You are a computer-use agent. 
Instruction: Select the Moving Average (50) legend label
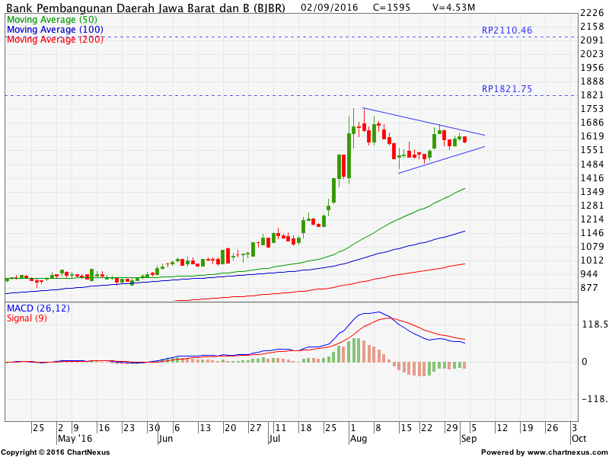pos(52,20)
